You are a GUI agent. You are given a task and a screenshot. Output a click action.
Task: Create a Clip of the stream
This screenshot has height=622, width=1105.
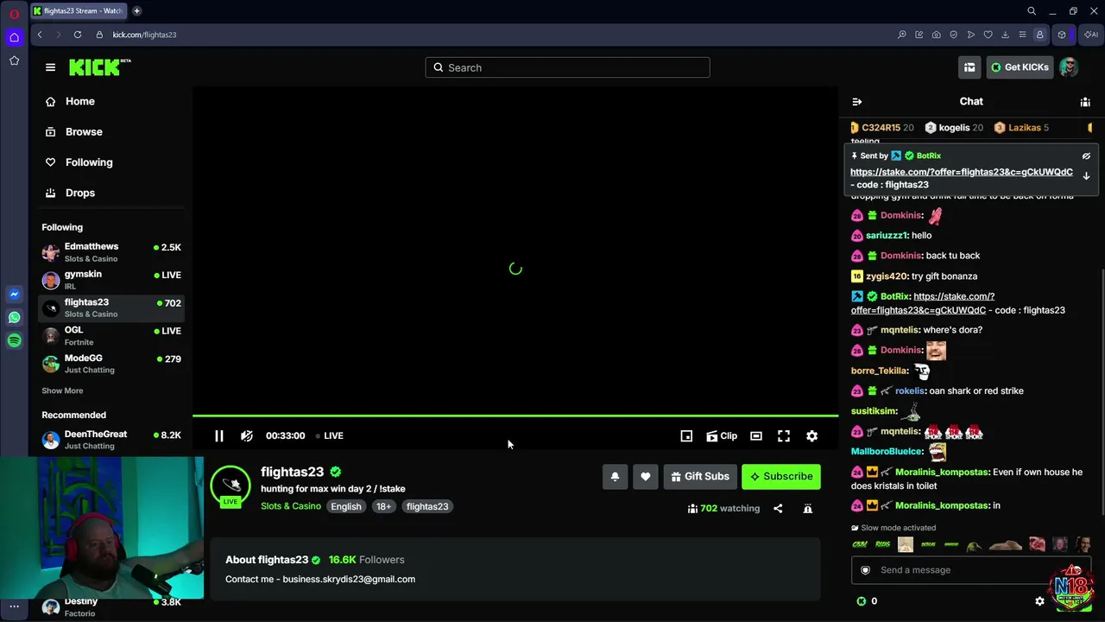click(722, 436)
